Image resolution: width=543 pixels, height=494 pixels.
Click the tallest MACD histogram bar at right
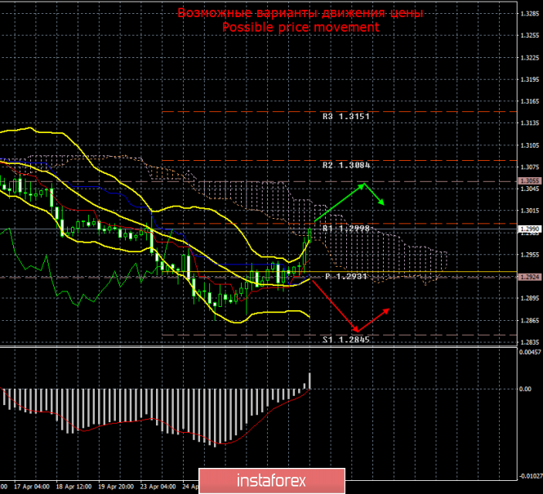(x=309, y=381)
